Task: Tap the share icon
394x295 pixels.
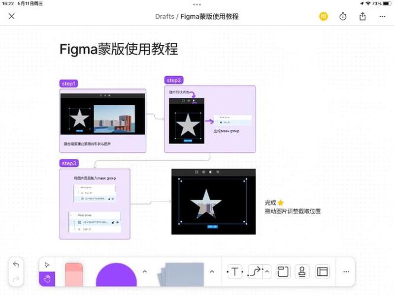Action: pyautogui.click(x=362, y=17)
